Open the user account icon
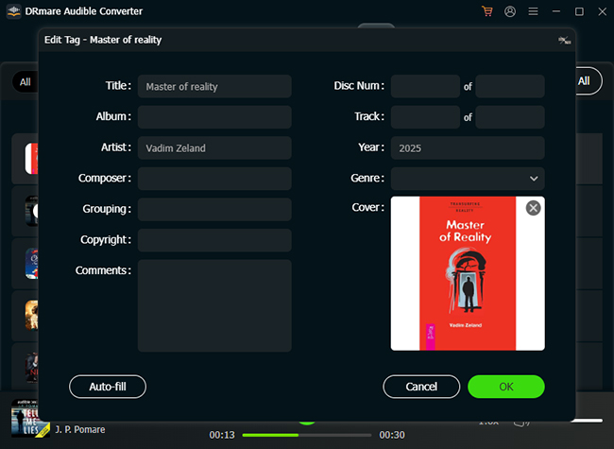 (510, 11)
